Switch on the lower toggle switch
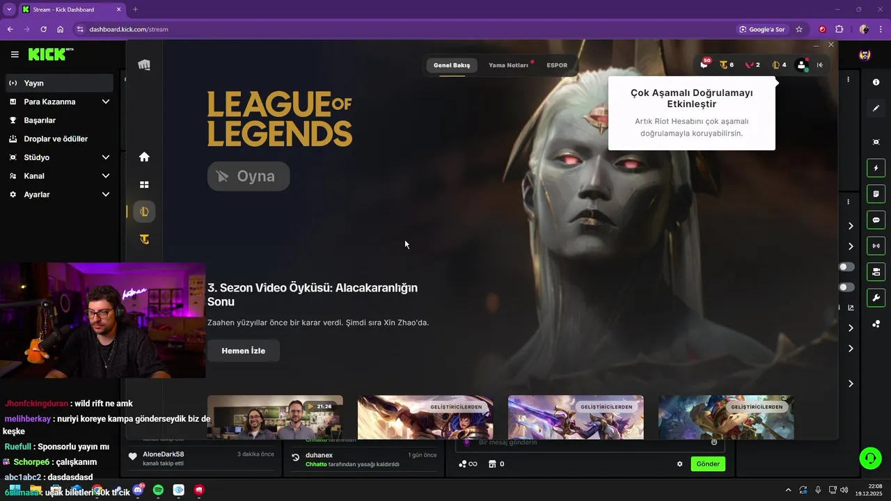The height and width of the screenshot is (501, 891). (846, 287)
